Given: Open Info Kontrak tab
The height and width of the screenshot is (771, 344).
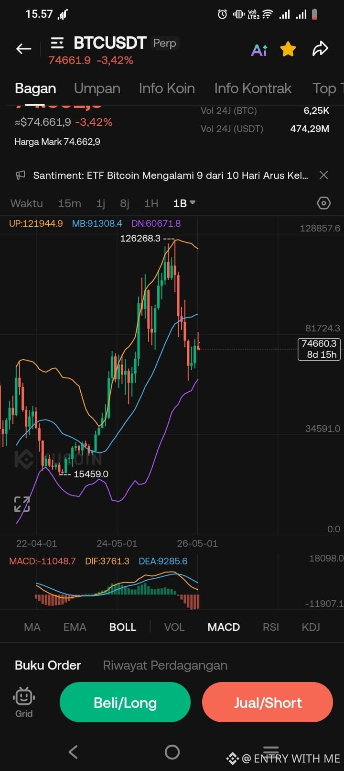Looking at the screenshot, I should (x=253, y=88).
